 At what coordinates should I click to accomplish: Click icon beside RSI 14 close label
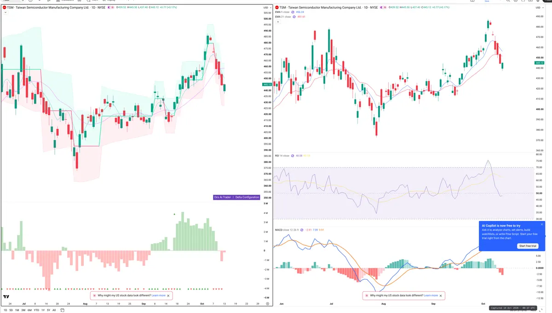[293, 156]
